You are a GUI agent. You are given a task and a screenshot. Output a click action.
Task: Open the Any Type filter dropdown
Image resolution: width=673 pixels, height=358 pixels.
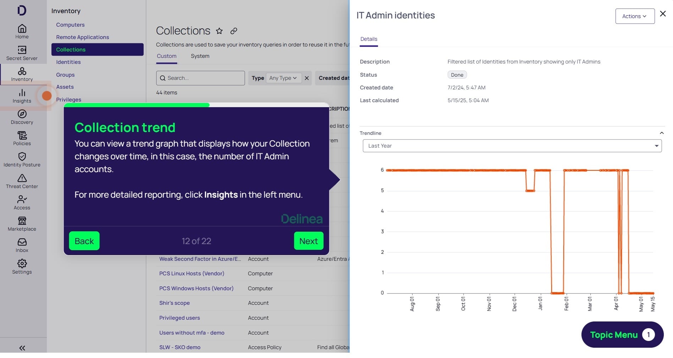click(283, 78)
